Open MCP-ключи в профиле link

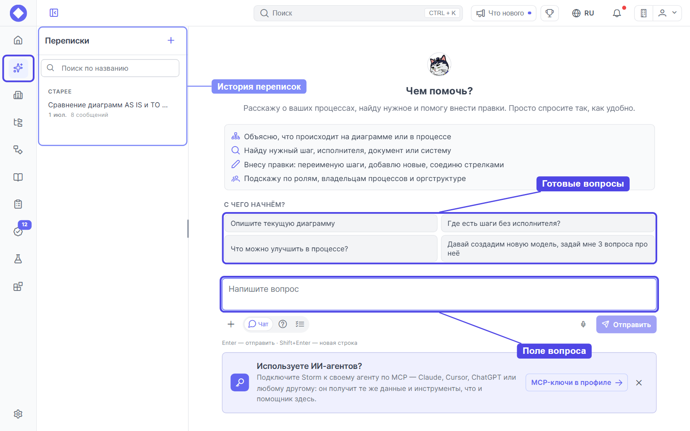tap(577, 383)
